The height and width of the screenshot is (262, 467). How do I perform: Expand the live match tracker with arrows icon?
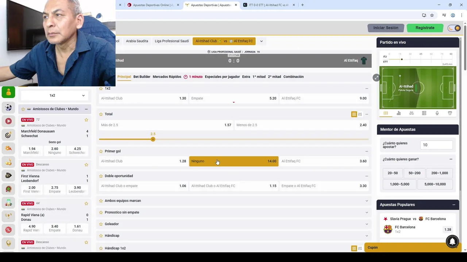point(376,78)
